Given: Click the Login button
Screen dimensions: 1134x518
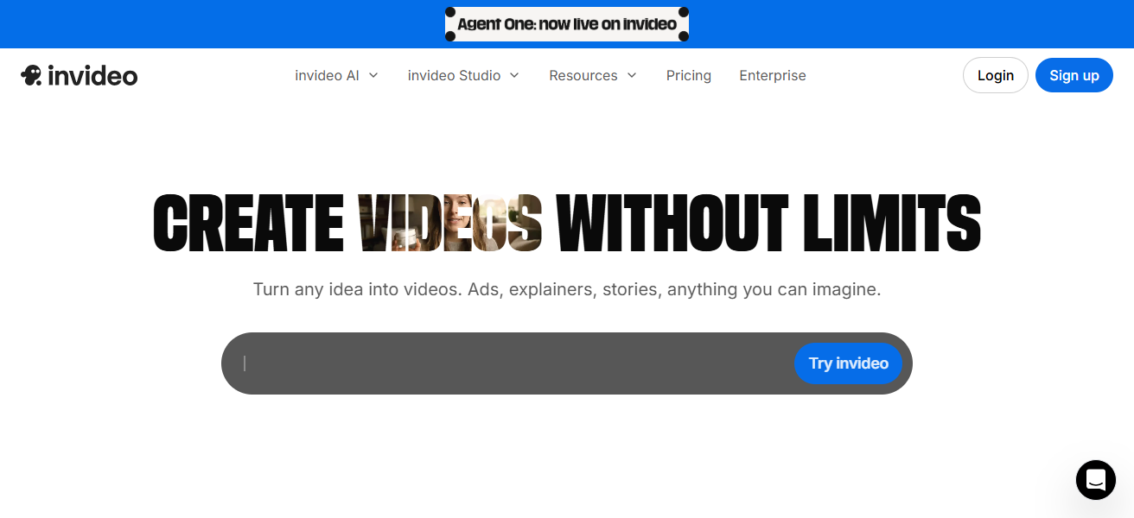Looking at the screenshot, I should point(995,75).
